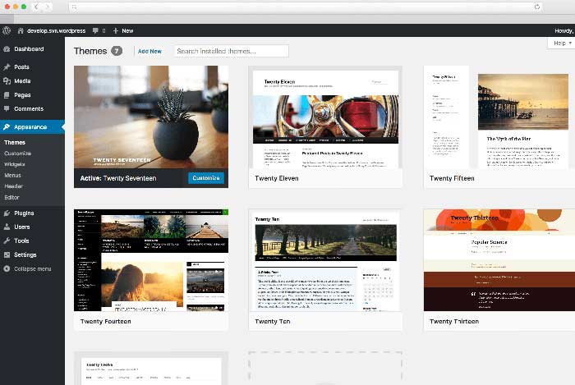Open the Dashboard icon in sidebar
Viewport: 575px width, 385px height.
click(7, 49)
